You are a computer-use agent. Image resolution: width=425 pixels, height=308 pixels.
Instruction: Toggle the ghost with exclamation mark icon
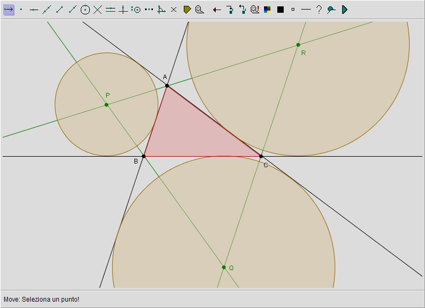pyautogui.click(x=255, y=10)
